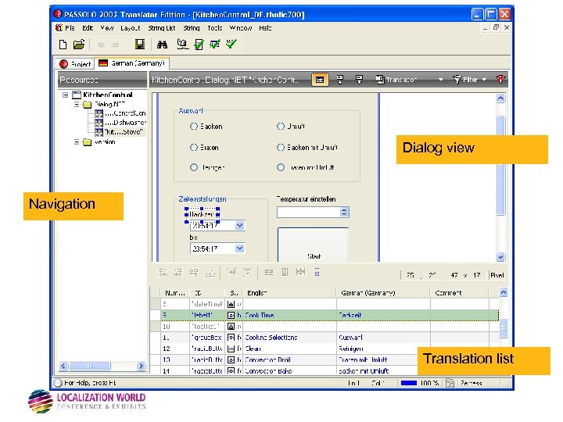
Task: Click the first alignment icon in layout toolbar
Action: (163, 273)
